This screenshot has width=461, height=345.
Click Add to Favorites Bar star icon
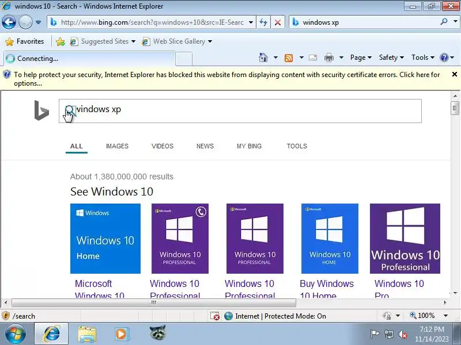click(x=61, y=41)
